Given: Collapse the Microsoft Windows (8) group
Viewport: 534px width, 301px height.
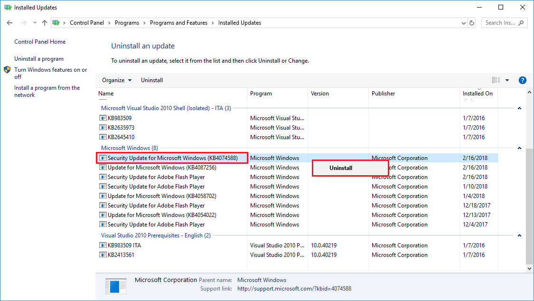Looking at the screenshot, I should pyautogui.click(x=519, y=148).
